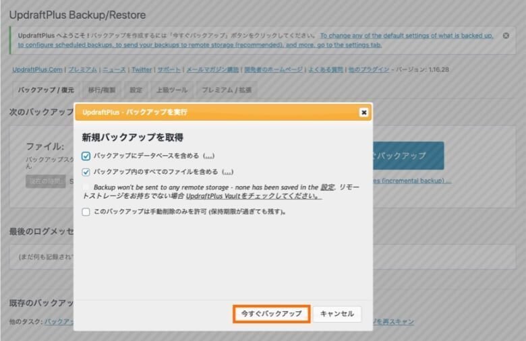
Task: Switch to the 移行/複製 tab
Action: point(102,90)
